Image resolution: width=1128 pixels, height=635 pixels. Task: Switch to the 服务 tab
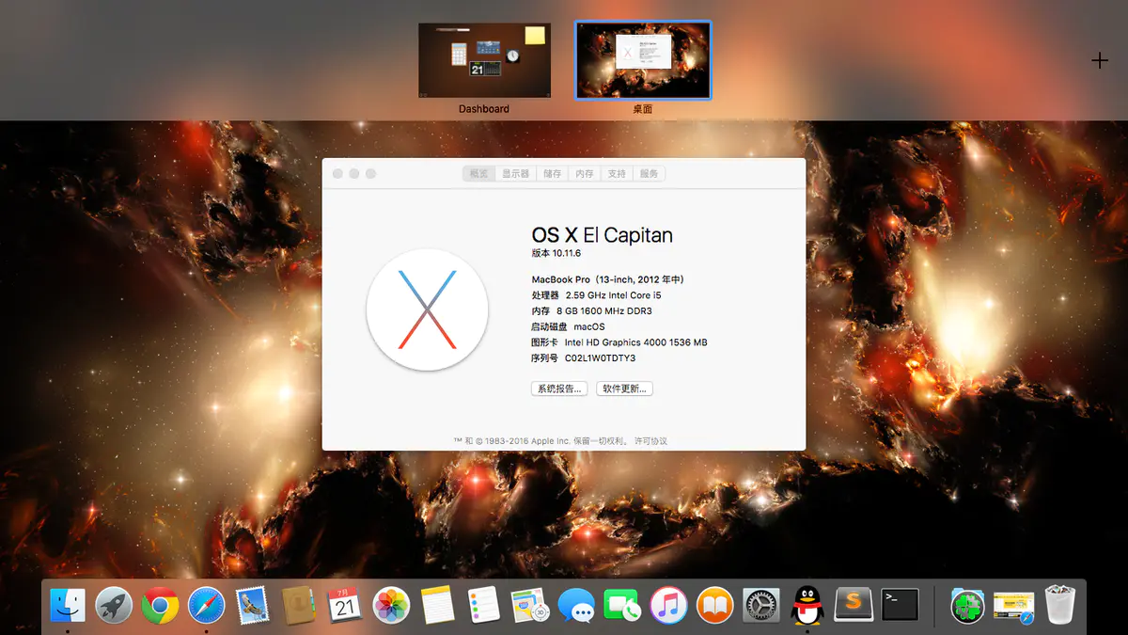coord(649,174)
